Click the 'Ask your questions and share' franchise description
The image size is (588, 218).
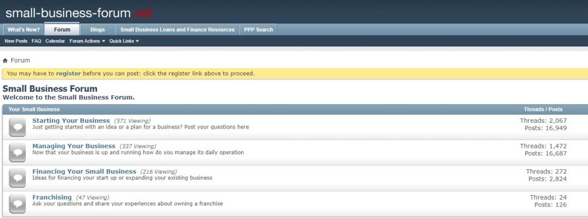click(127, 204)
